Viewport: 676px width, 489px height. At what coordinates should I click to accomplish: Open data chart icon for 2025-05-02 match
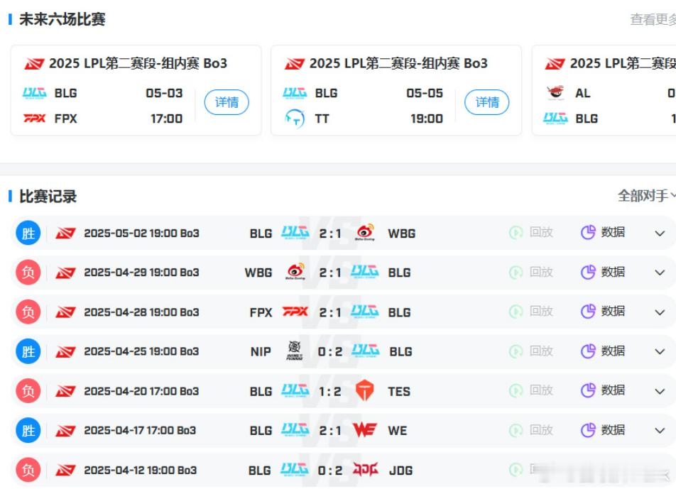(588, 233)
